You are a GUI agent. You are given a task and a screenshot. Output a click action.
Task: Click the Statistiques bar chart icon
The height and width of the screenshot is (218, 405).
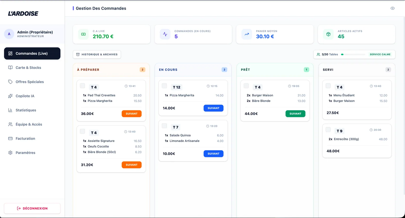(10, 110)
